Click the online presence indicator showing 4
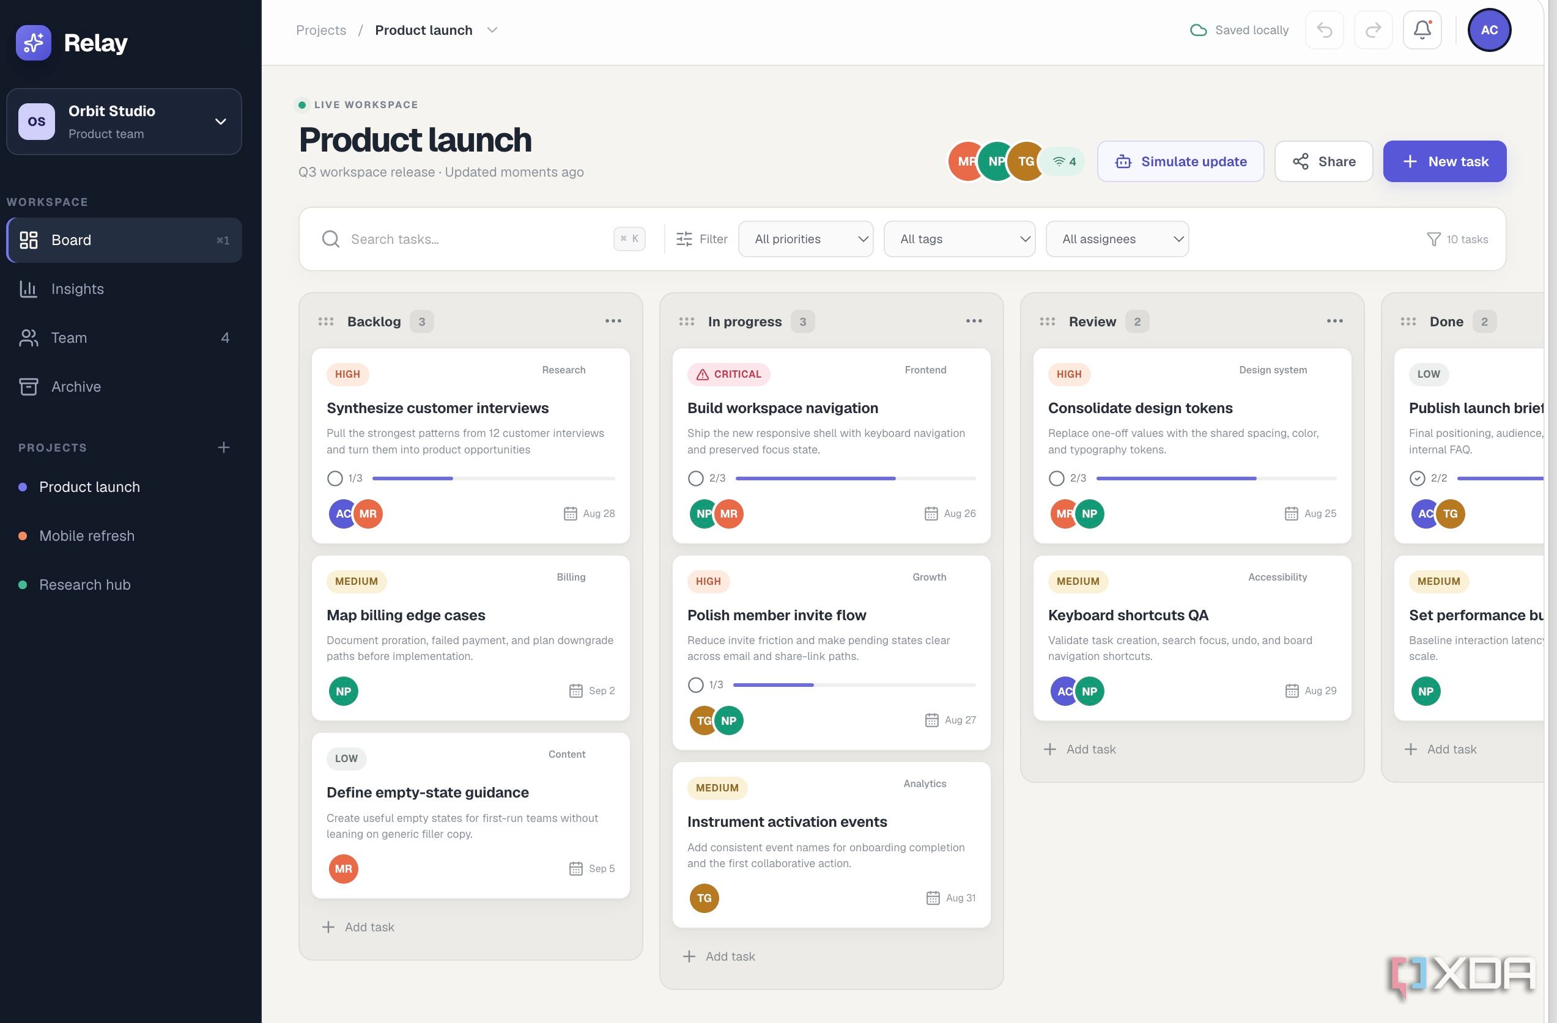 pyautogui.click(x=1064, y=161)
